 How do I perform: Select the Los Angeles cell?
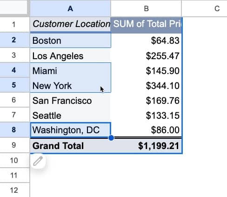[x=70, y=55]
